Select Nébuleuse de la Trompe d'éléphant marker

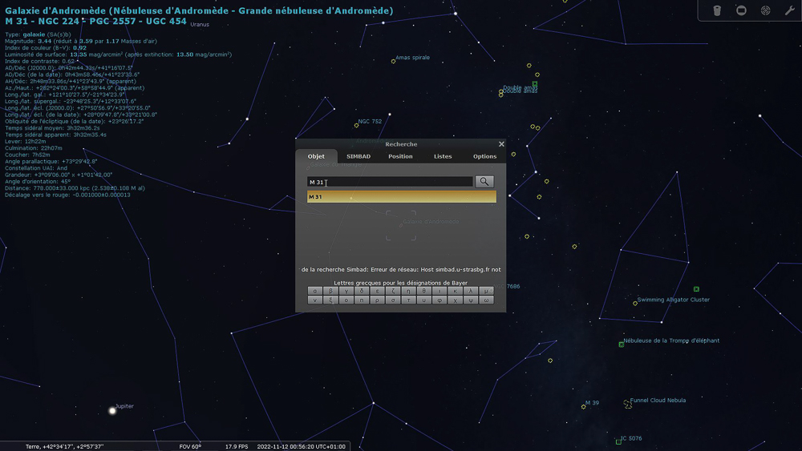point(622,344)
